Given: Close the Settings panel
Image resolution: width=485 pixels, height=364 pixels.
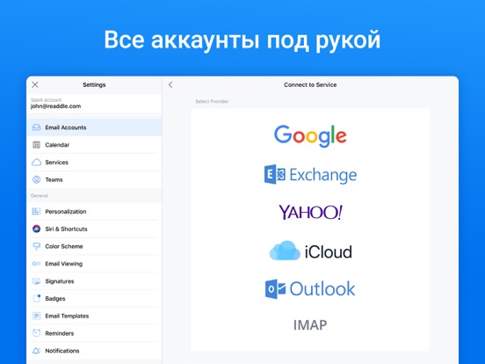Looking at the screenshot, I should click(35, 84).
